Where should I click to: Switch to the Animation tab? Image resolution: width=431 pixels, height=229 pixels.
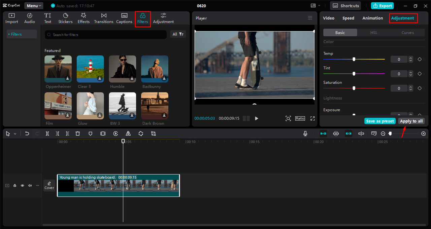(372, 18)
